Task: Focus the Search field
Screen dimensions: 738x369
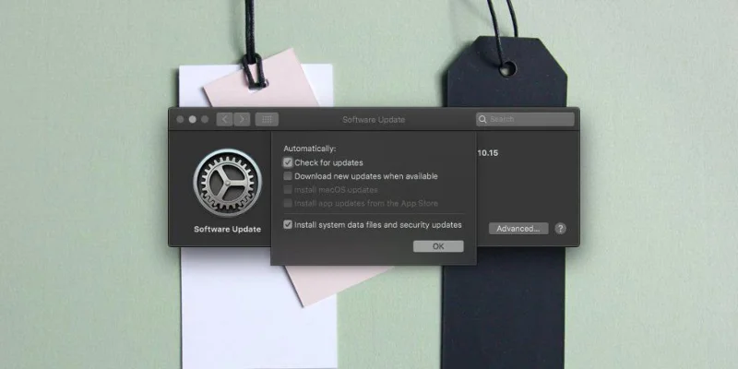Action: [525, 120]
